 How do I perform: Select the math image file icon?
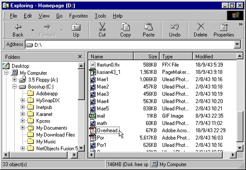93,123
